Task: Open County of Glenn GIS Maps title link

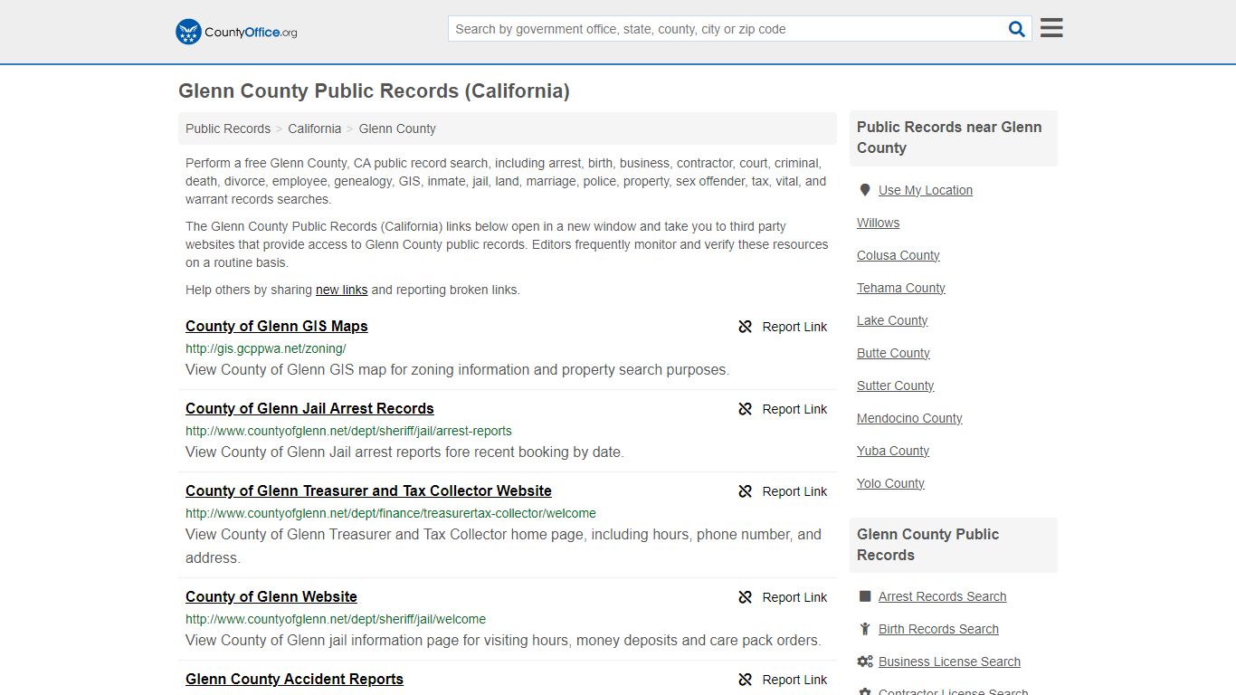Action: (277, 326)
